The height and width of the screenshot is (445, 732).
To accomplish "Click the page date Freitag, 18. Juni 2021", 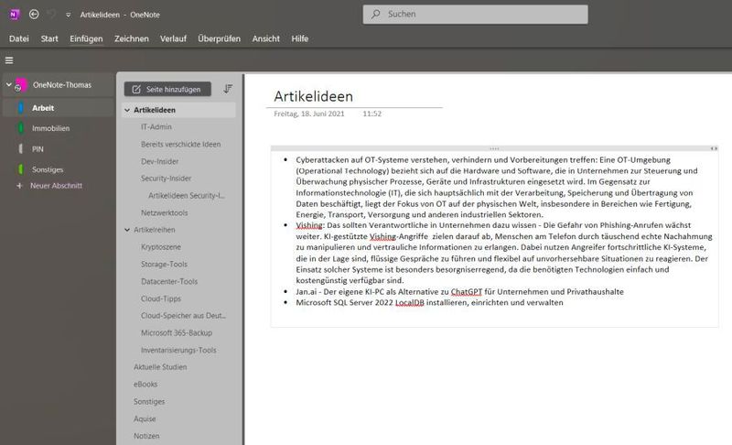I will pos(309,114).
